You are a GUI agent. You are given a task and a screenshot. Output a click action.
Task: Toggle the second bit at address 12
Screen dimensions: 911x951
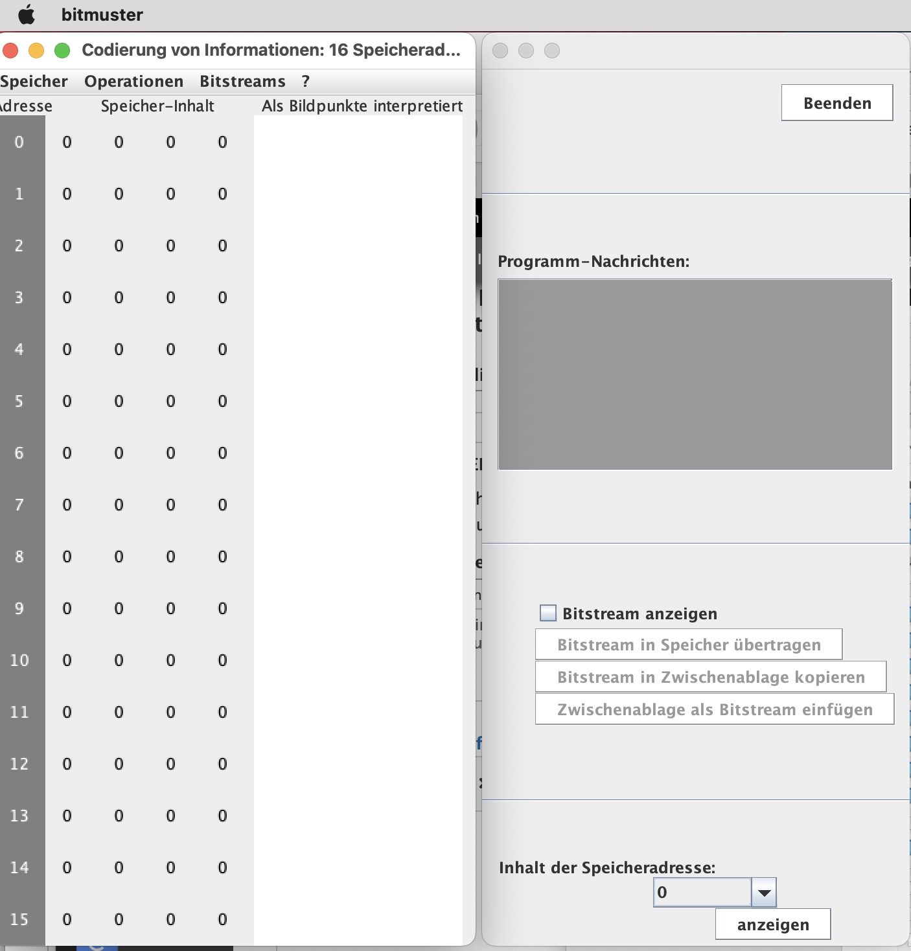coord(119,764)
